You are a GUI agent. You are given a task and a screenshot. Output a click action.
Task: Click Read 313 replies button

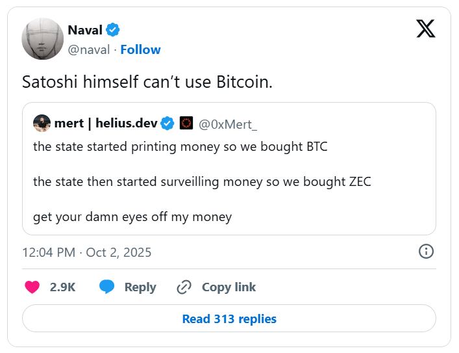(229, 319)
